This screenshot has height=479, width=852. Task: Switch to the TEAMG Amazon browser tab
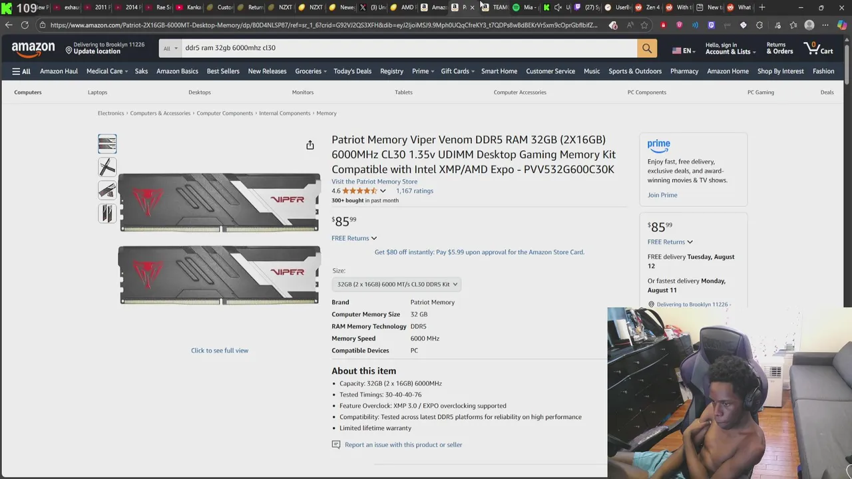coord(494,7)
